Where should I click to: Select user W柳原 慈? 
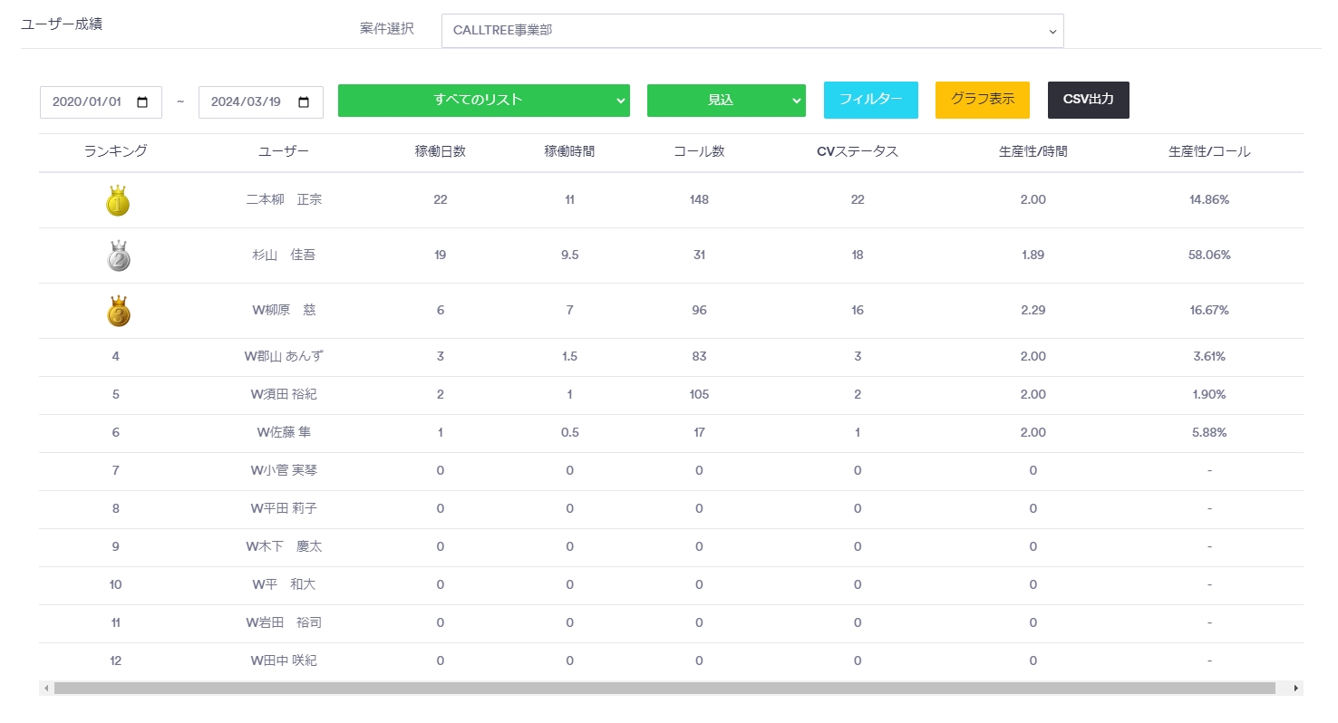pos(284,311)
